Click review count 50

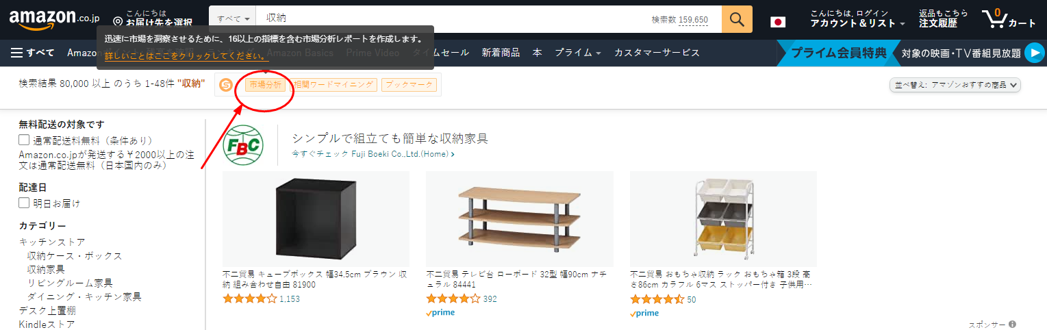(692, 299)
